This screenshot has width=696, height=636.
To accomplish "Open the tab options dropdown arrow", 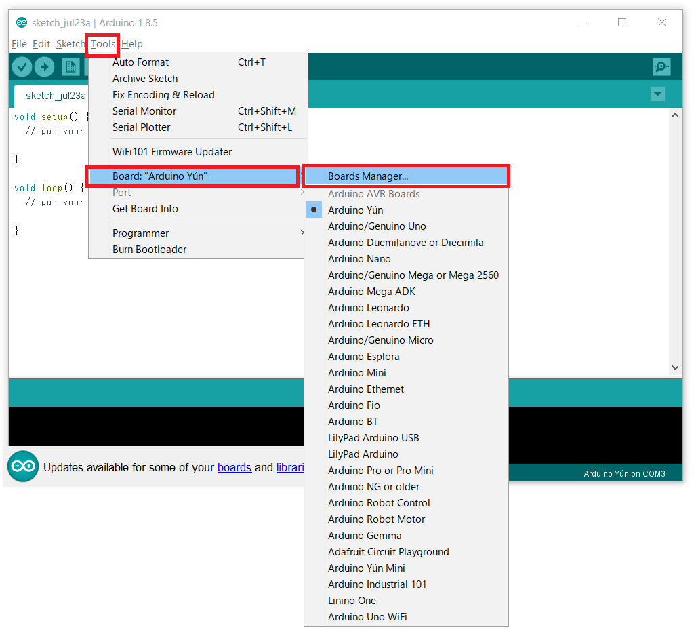I will coord(657,94).
